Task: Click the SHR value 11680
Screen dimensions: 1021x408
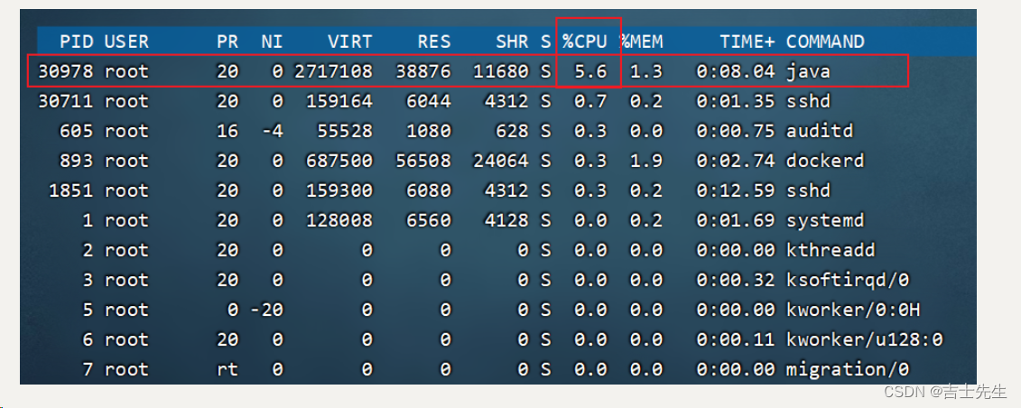Action: (x=501, y=71)
